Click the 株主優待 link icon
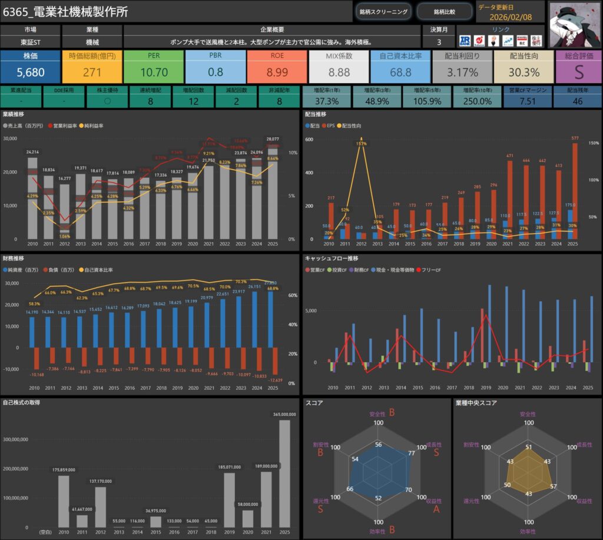The height and width of the screenshot is (540, 603). [535, 41]
